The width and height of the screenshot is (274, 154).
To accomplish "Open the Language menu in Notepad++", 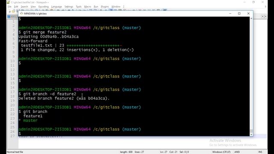I will click(x=57, y=7).
